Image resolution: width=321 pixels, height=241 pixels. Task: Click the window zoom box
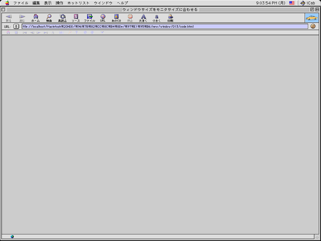point(312,9)
